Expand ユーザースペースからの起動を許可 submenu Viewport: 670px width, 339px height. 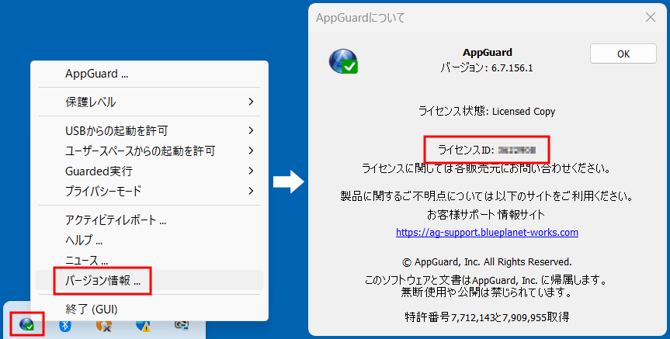point(251,150)
